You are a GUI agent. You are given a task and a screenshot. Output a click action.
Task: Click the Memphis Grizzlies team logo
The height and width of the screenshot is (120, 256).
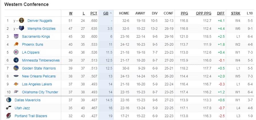22,28
